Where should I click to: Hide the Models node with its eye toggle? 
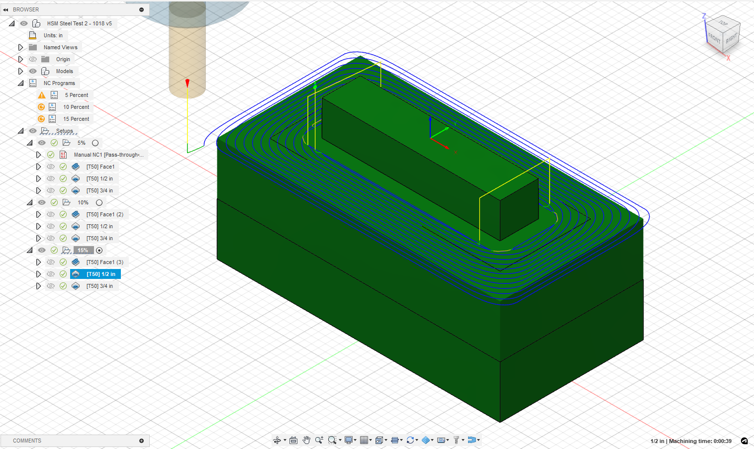(32, 71)
